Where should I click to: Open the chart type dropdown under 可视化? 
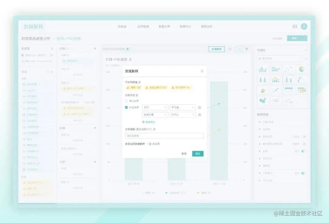pyautogui.click(x=279, y=58)
